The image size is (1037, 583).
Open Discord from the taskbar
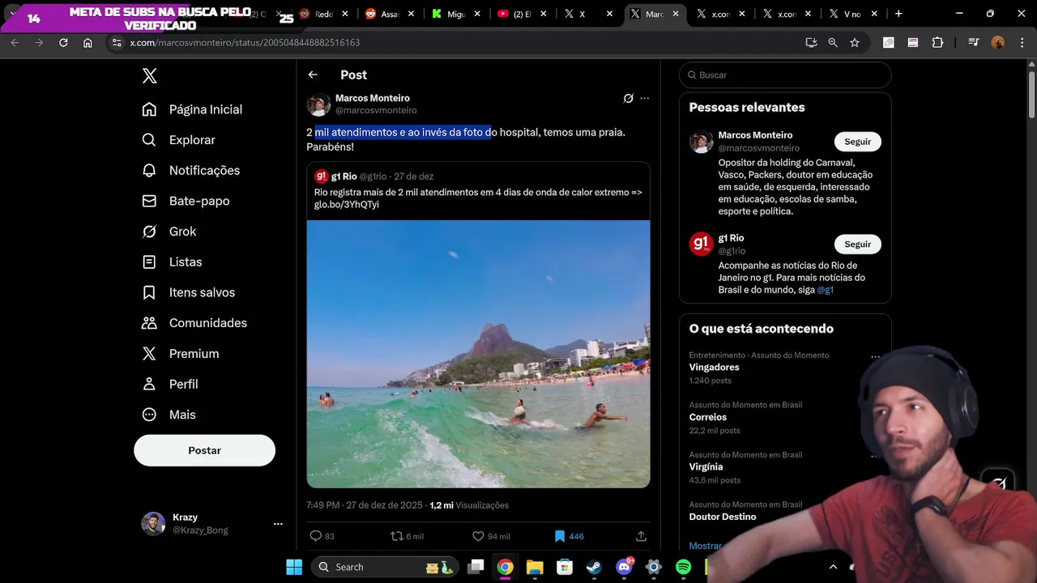pyautogui.click(x=624, y=567)
